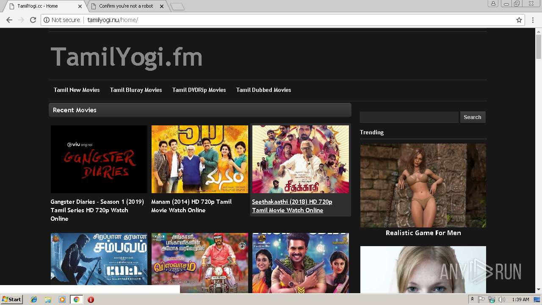Bookmark this page with the star icon
The image size is (542, 305).
(x=519, y=20)
